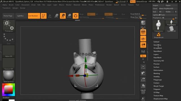The image size is (181, 101).
Task: Adjust the Focal Shift slider
Action: coord(138,14)
